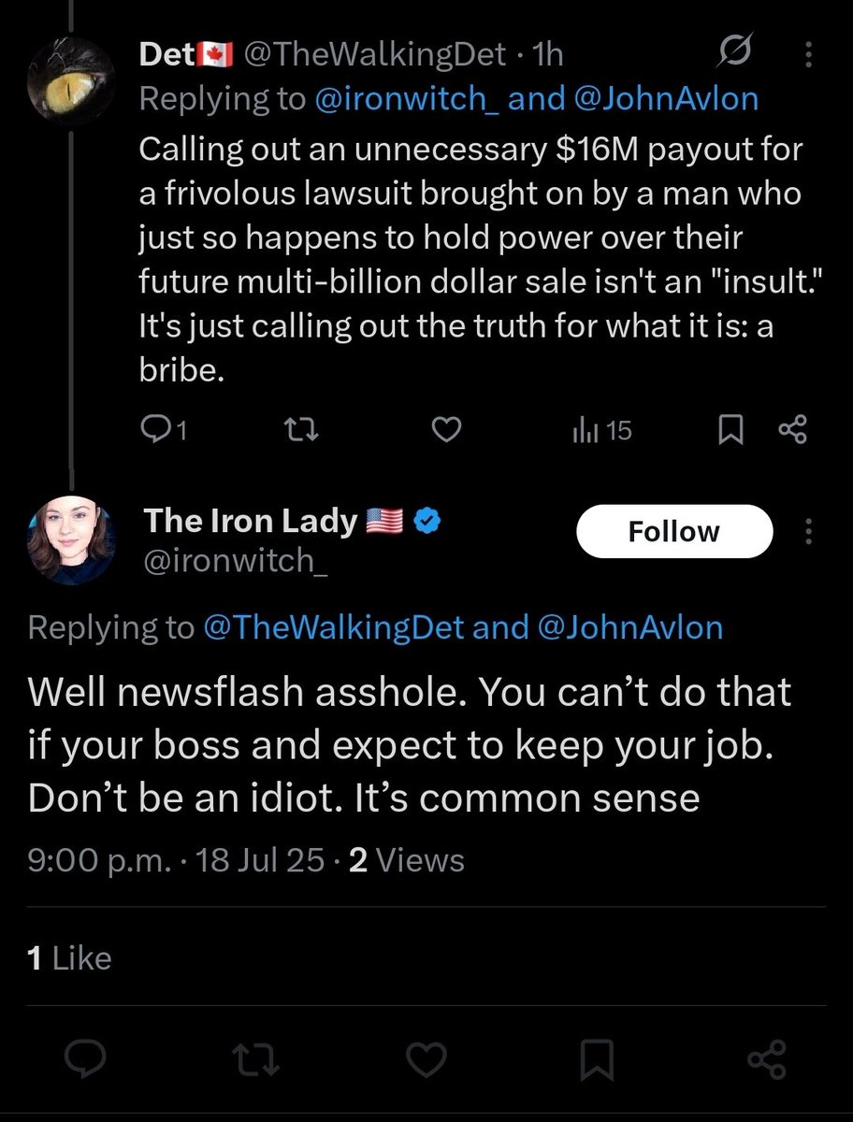View analytics showing 15 views
This screenshot has width=853, height=1122.
(x=601, y=430)
